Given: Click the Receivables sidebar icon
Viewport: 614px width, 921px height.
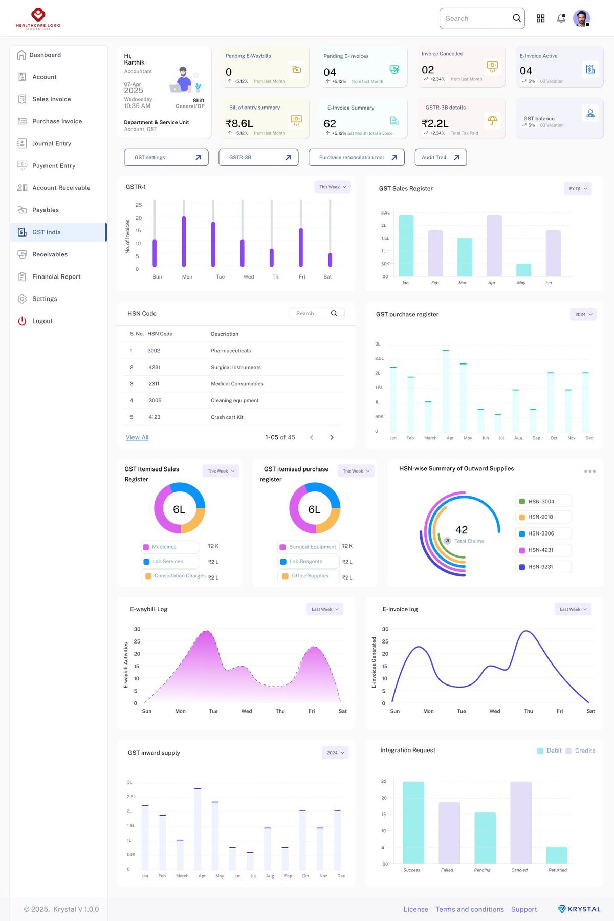Looking at the screenshot, I should [x=22, y=254].
